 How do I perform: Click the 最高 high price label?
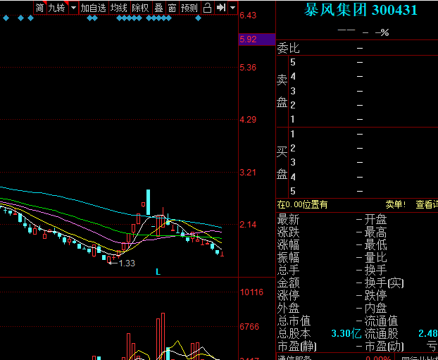(376, 232)
